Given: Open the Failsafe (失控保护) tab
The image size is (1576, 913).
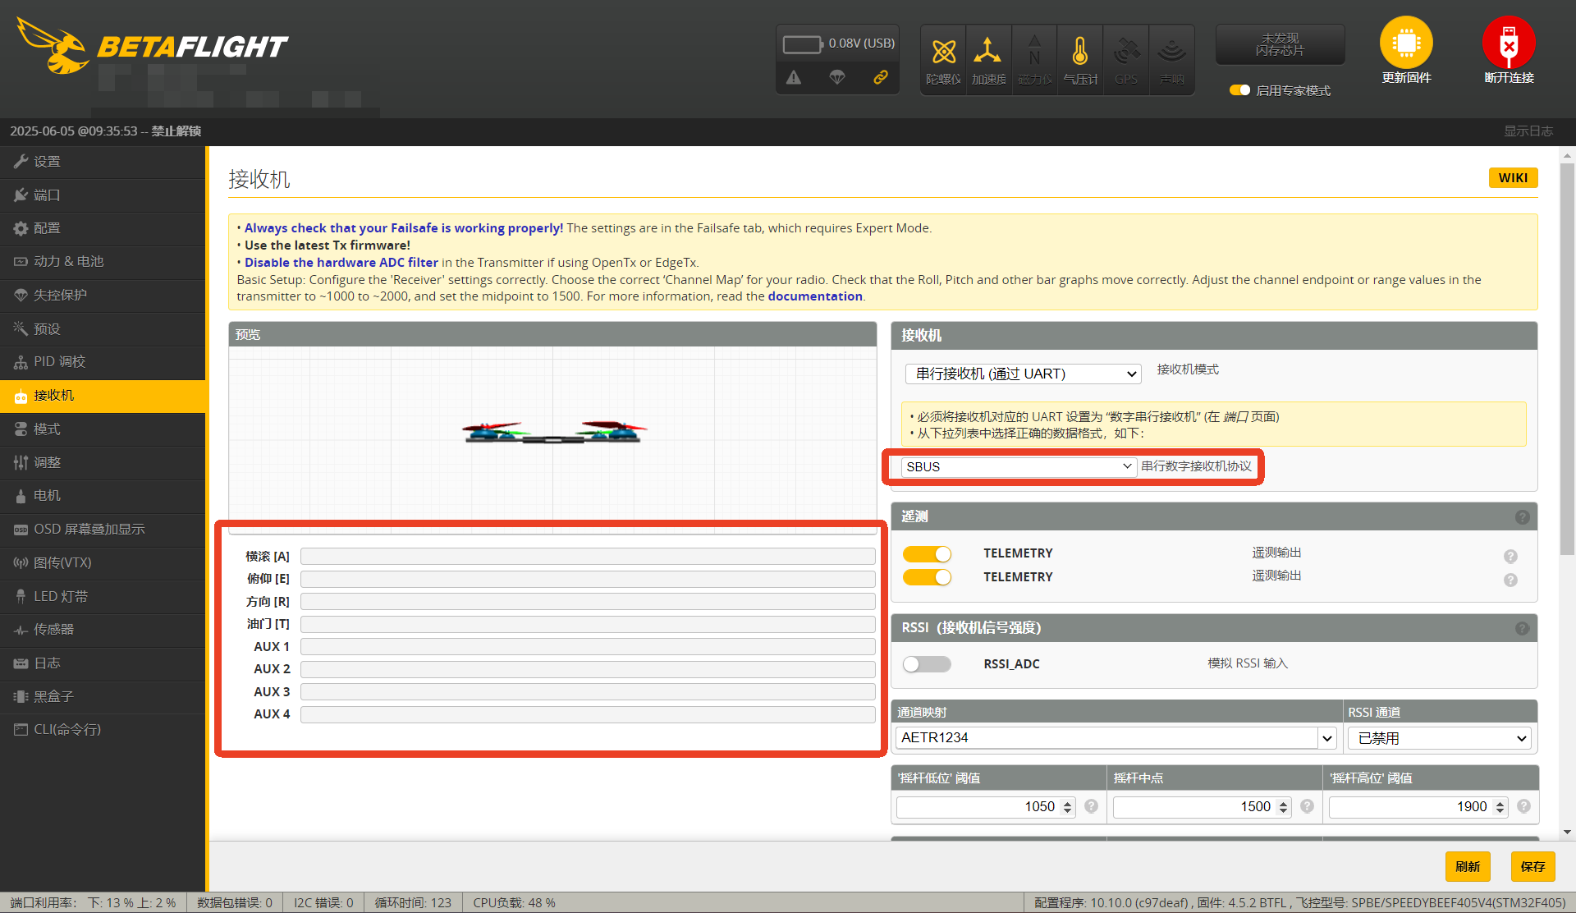Looking at the screenshot, I should 103,296.
